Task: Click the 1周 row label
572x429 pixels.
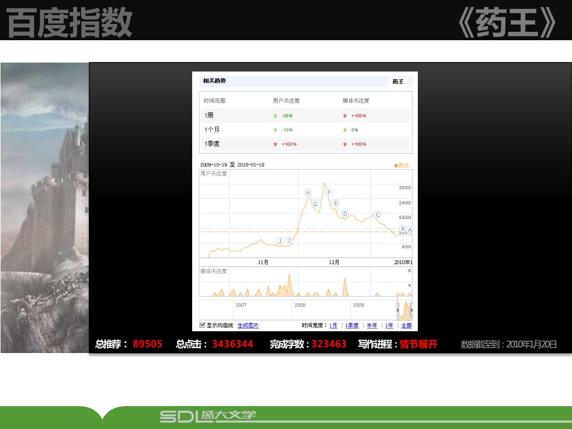Action: tap(209, 115)
